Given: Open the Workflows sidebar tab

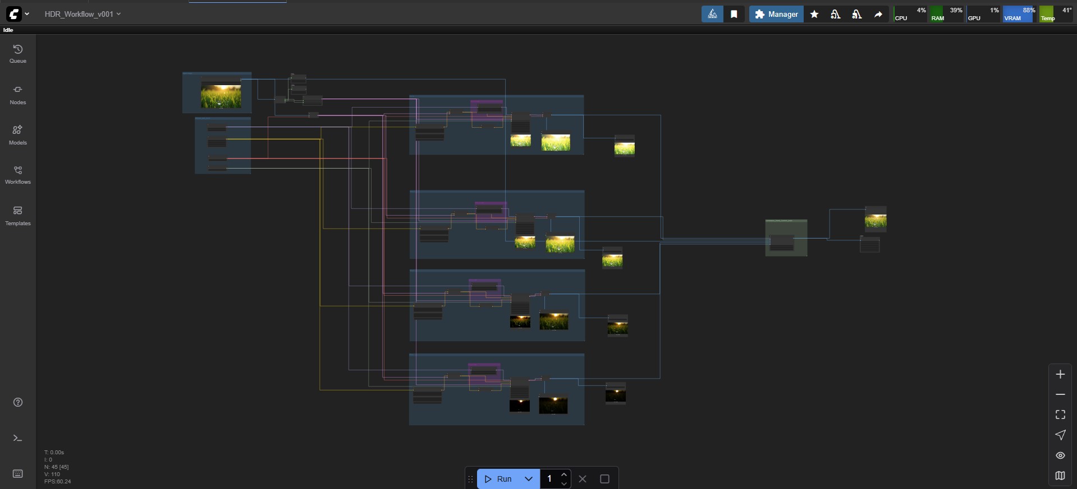Looking at the screenshot, I should click(18, 175).
